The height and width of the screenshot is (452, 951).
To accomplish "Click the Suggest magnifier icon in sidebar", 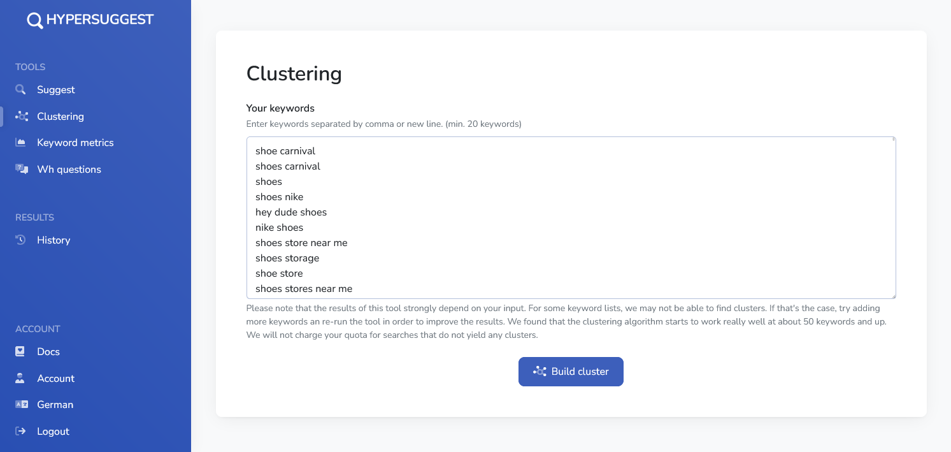I will 21,90.
